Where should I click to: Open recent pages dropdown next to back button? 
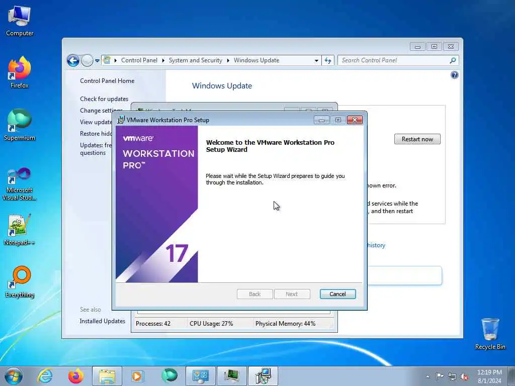point(97,60)
